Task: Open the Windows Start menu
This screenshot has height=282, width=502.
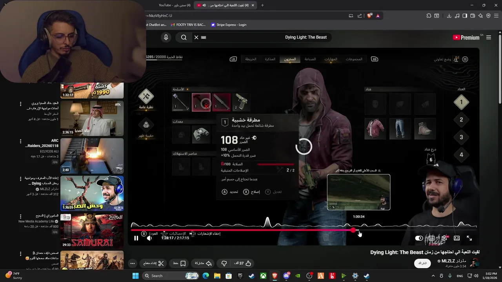Action: pyautogui.click(x=135, y=276)
